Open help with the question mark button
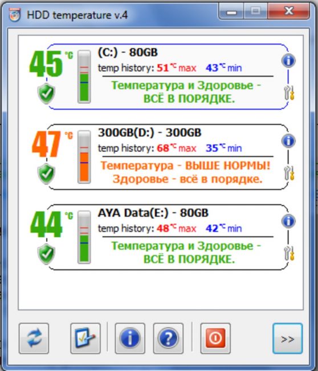 click(168, 338)
